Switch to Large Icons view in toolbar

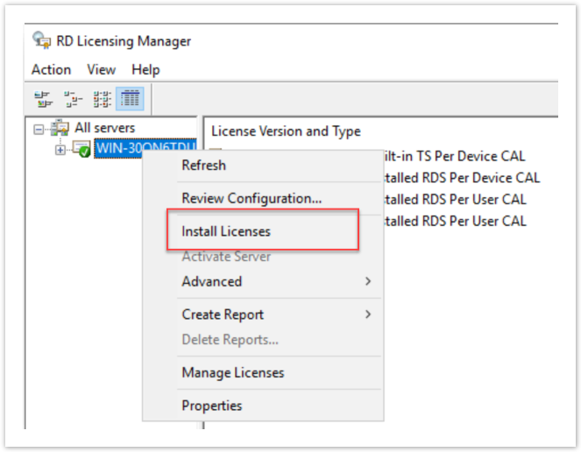tap(42, 98)
